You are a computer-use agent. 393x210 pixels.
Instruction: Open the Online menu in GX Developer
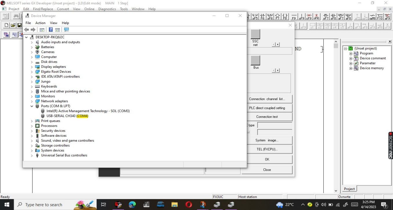89,9
